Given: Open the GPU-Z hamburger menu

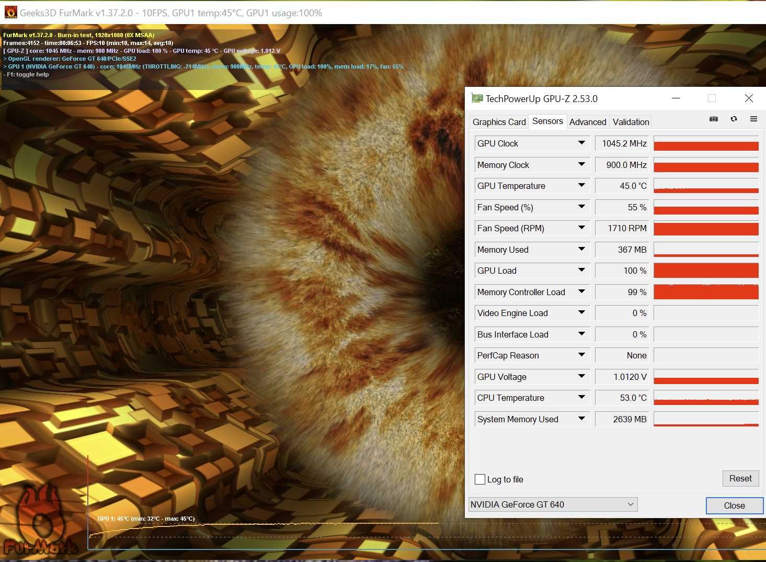Looking at the screenshot, I should [753, 119].
